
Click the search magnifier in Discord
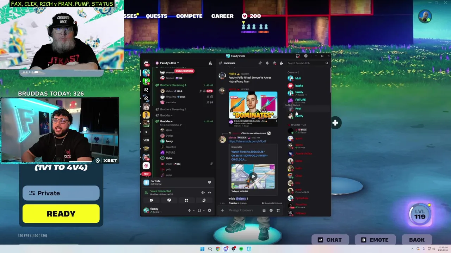[x=327, y=63]
